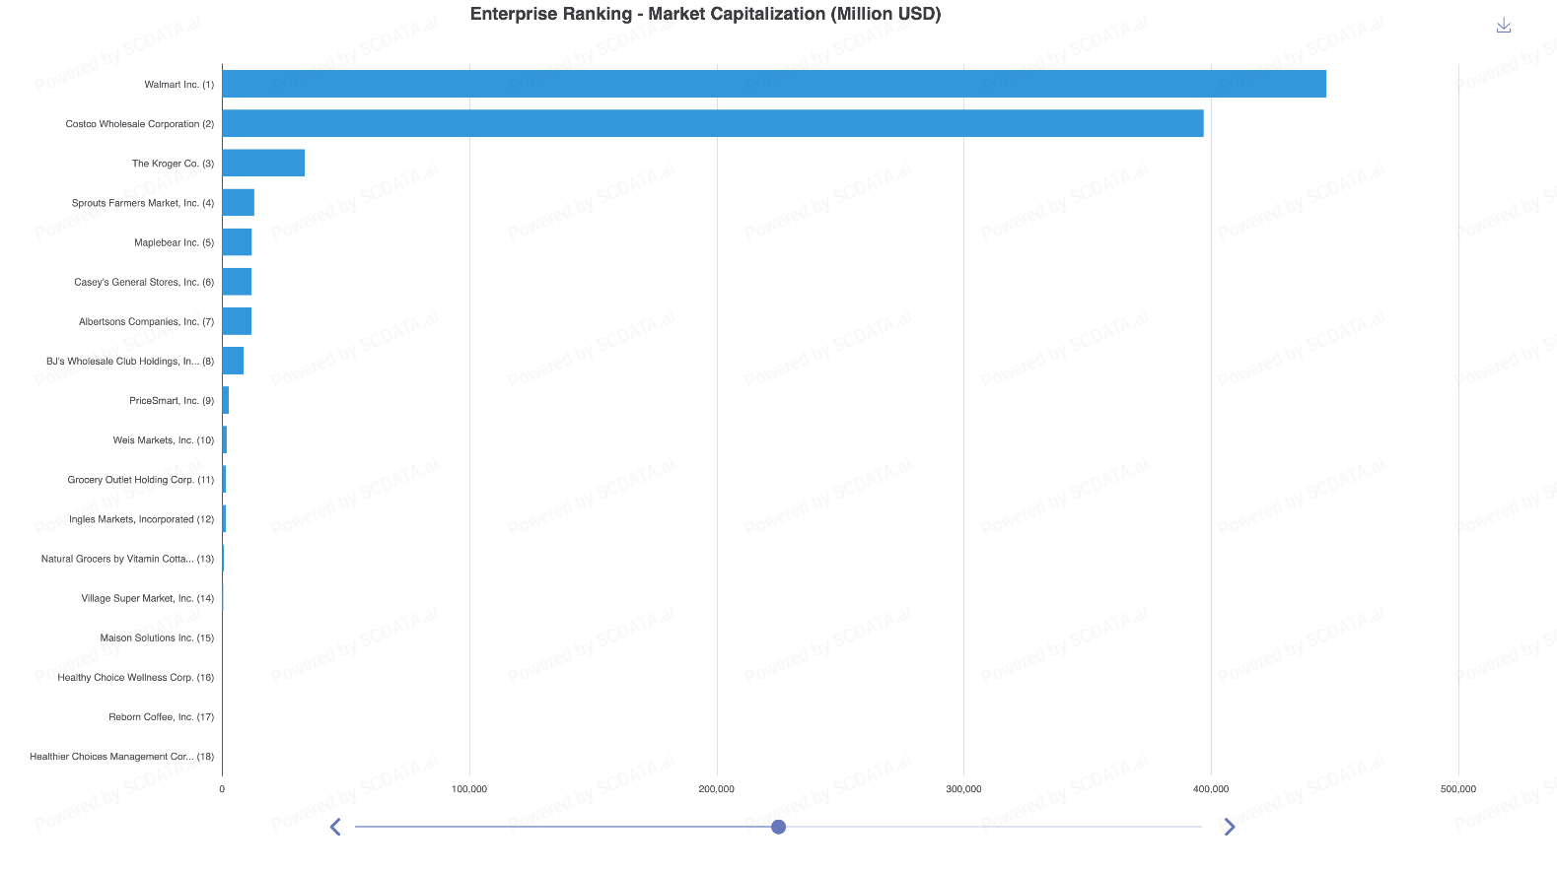Click the PriceSmart, Inc. (9) label

(171, 401)
